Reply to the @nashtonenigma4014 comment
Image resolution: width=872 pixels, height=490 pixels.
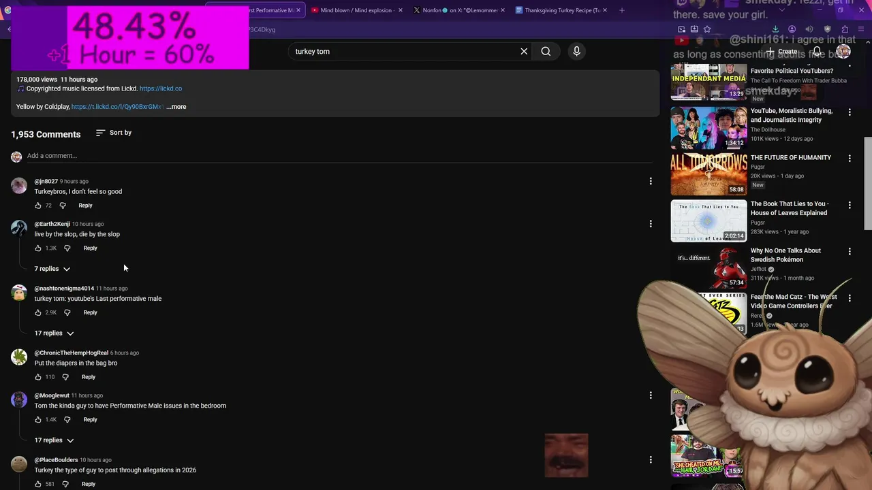(90, 313)
